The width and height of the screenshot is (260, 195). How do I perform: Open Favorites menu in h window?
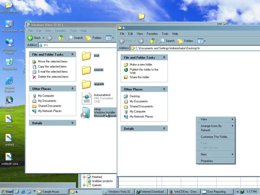click(x=152, y=34)
